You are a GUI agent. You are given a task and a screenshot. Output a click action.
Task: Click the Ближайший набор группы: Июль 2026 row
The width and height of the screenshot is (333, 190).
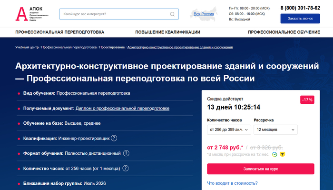[64, 183]
